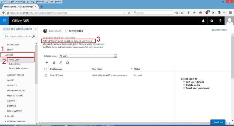Open the Office 365 app launcher grid

point(4,21)
